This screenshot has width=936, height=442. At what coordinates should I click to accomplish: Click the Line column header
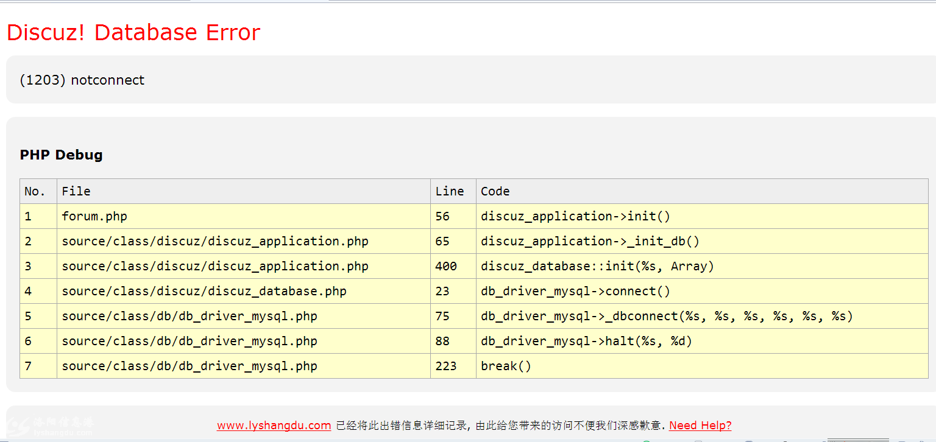tap(453, 191)
